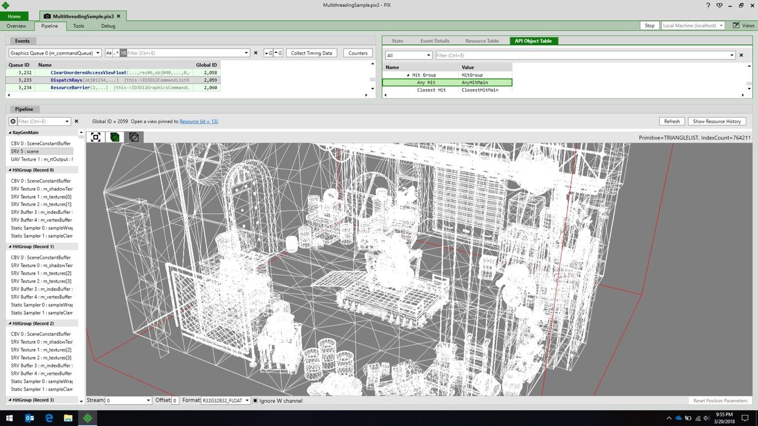758x426 pixels.
Task: Close the MultithreadingSample.pix3 document tab
Action: pos(119,16)
